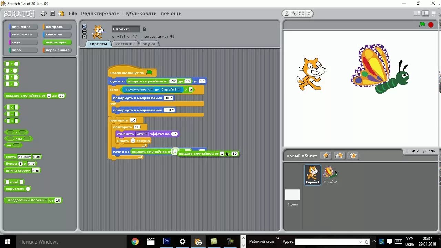The width and height of the screenshot is (441, 248).
Task: Click the palette 'и' boolean block
Action: pos(17,132)
